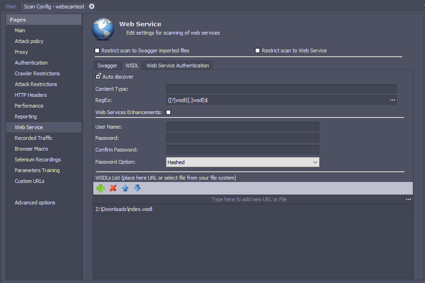Image resolution: width=425 pixels, height=283 pixels.
Task: Click the Password input field
Action: [x=243, y=138]
